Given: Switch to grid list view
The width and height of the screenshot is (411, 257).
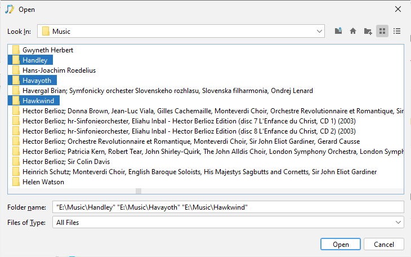Looking at the screenshot, I should click(382, 31).
